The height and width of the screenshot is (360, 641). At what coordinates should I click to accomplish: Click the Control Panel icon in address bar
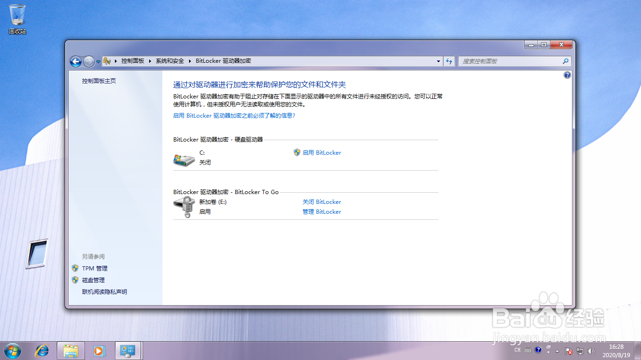107,61
